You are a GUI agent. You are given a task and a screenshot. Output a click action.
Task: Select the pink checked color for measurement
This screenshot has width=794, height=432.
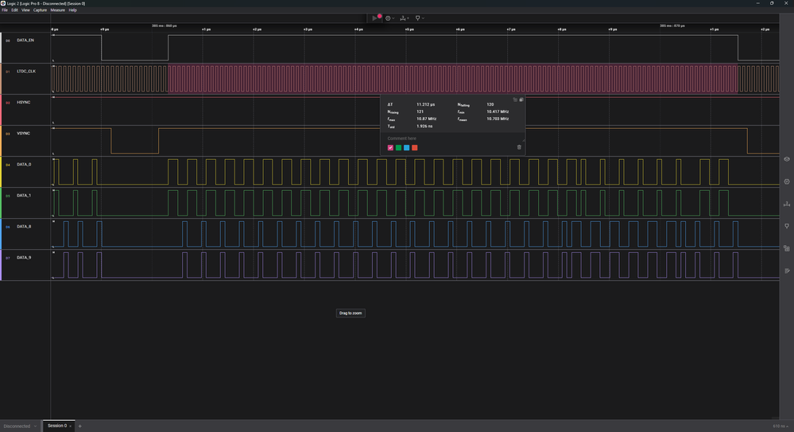[x=390, y=147]
